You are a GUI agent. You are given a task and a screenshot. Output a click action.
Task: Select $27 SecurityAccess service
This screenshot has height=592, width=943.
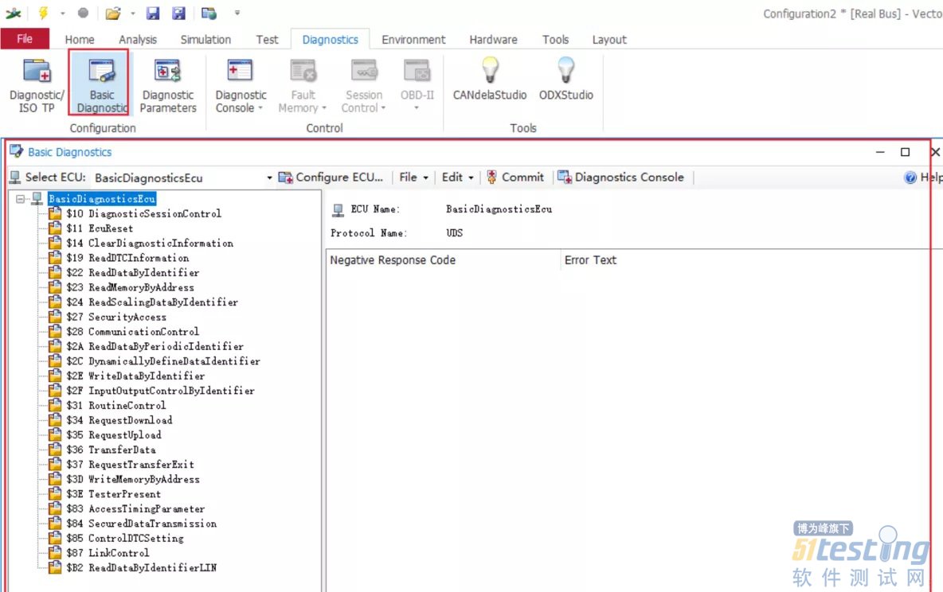tap(116, 317)
